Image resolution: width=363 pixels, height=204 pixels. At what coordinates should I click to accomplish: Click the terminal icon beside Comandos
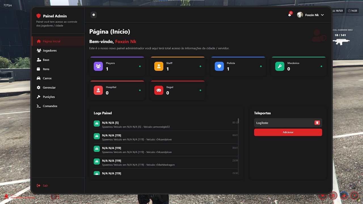[x=39, y=106]
